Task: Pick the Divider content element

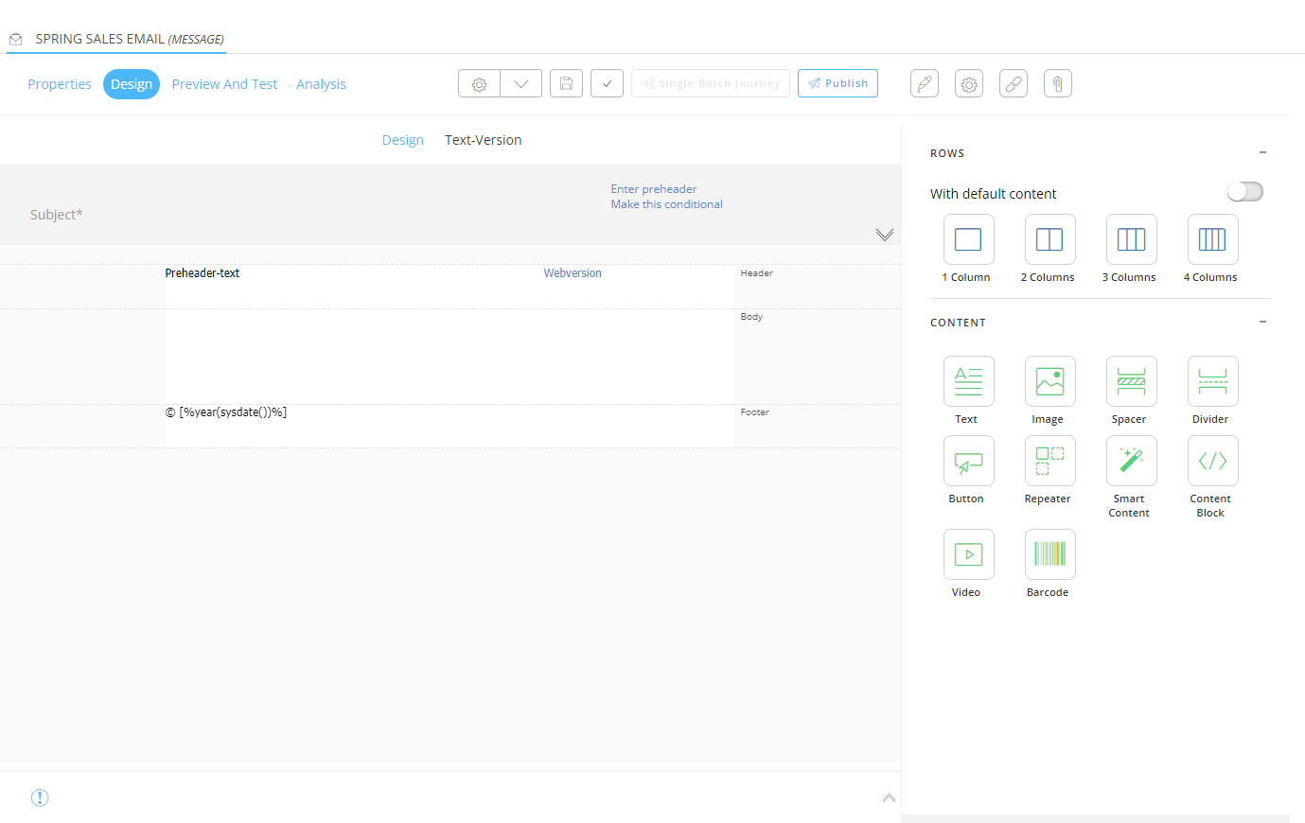Action: [1212, 381]
